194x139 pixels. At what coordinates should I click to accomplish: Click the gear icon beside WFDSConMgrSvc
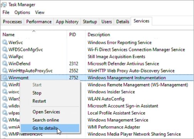[5, 49]
